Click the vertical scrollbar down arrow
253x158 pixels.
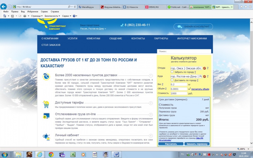pos(251,143)
